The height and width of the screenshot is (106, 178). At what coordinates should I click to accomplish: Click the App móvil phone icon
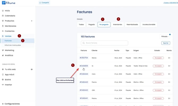point(3,75)
